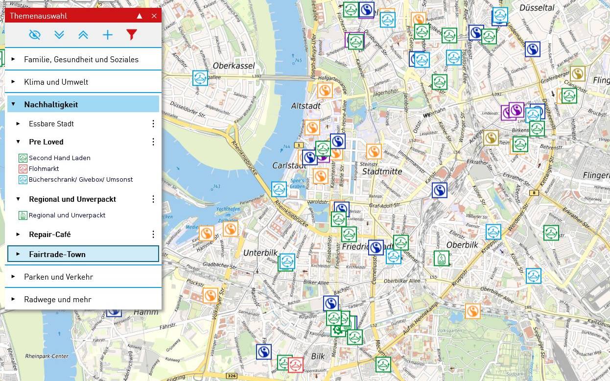This screenshot has width=610, height=381.
Task: Expand the Fairtrade-Town layer
Action: pyautogui.click(x=57, y=254)
